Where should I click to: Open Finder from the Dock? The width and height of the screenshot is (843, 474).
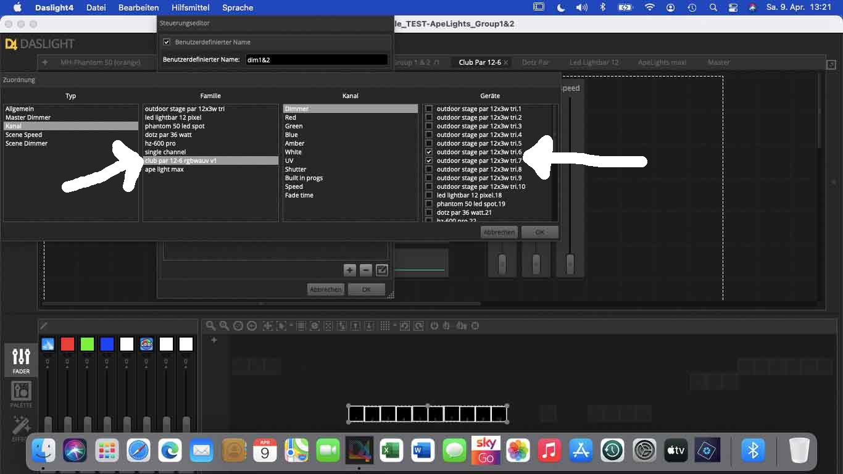pos(44,451)
